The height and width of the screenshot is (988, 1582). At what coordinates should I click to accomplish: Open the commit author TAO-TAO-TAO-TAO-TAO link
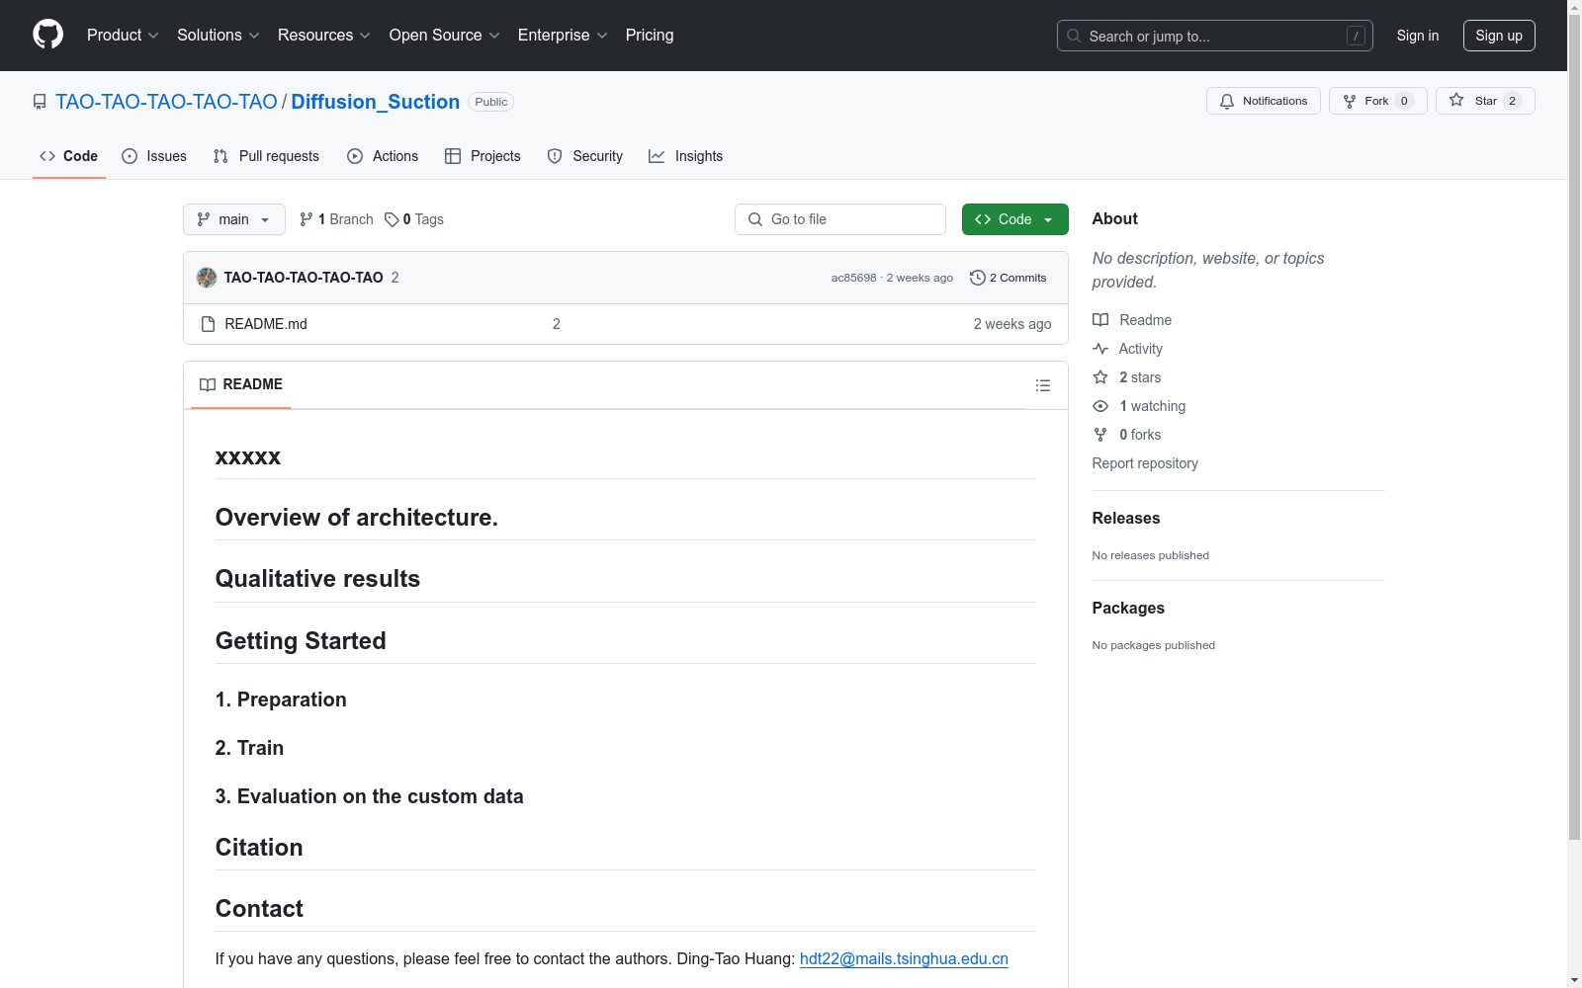304,278
